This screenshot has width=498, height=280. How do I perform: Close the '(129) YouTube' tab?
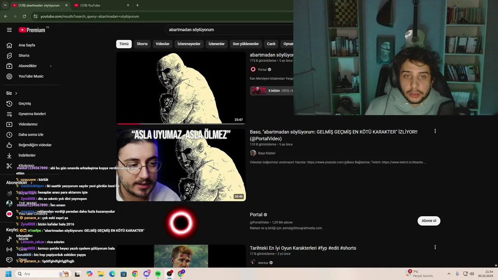coord(128,5)
